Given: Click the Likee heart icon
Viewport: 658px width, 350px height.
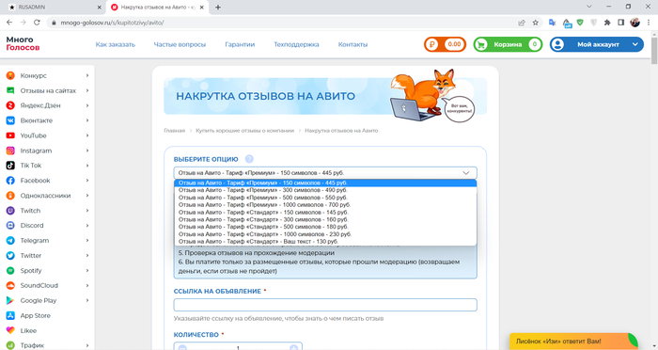Looking at the screenshot, I should (x=10, y=330).
